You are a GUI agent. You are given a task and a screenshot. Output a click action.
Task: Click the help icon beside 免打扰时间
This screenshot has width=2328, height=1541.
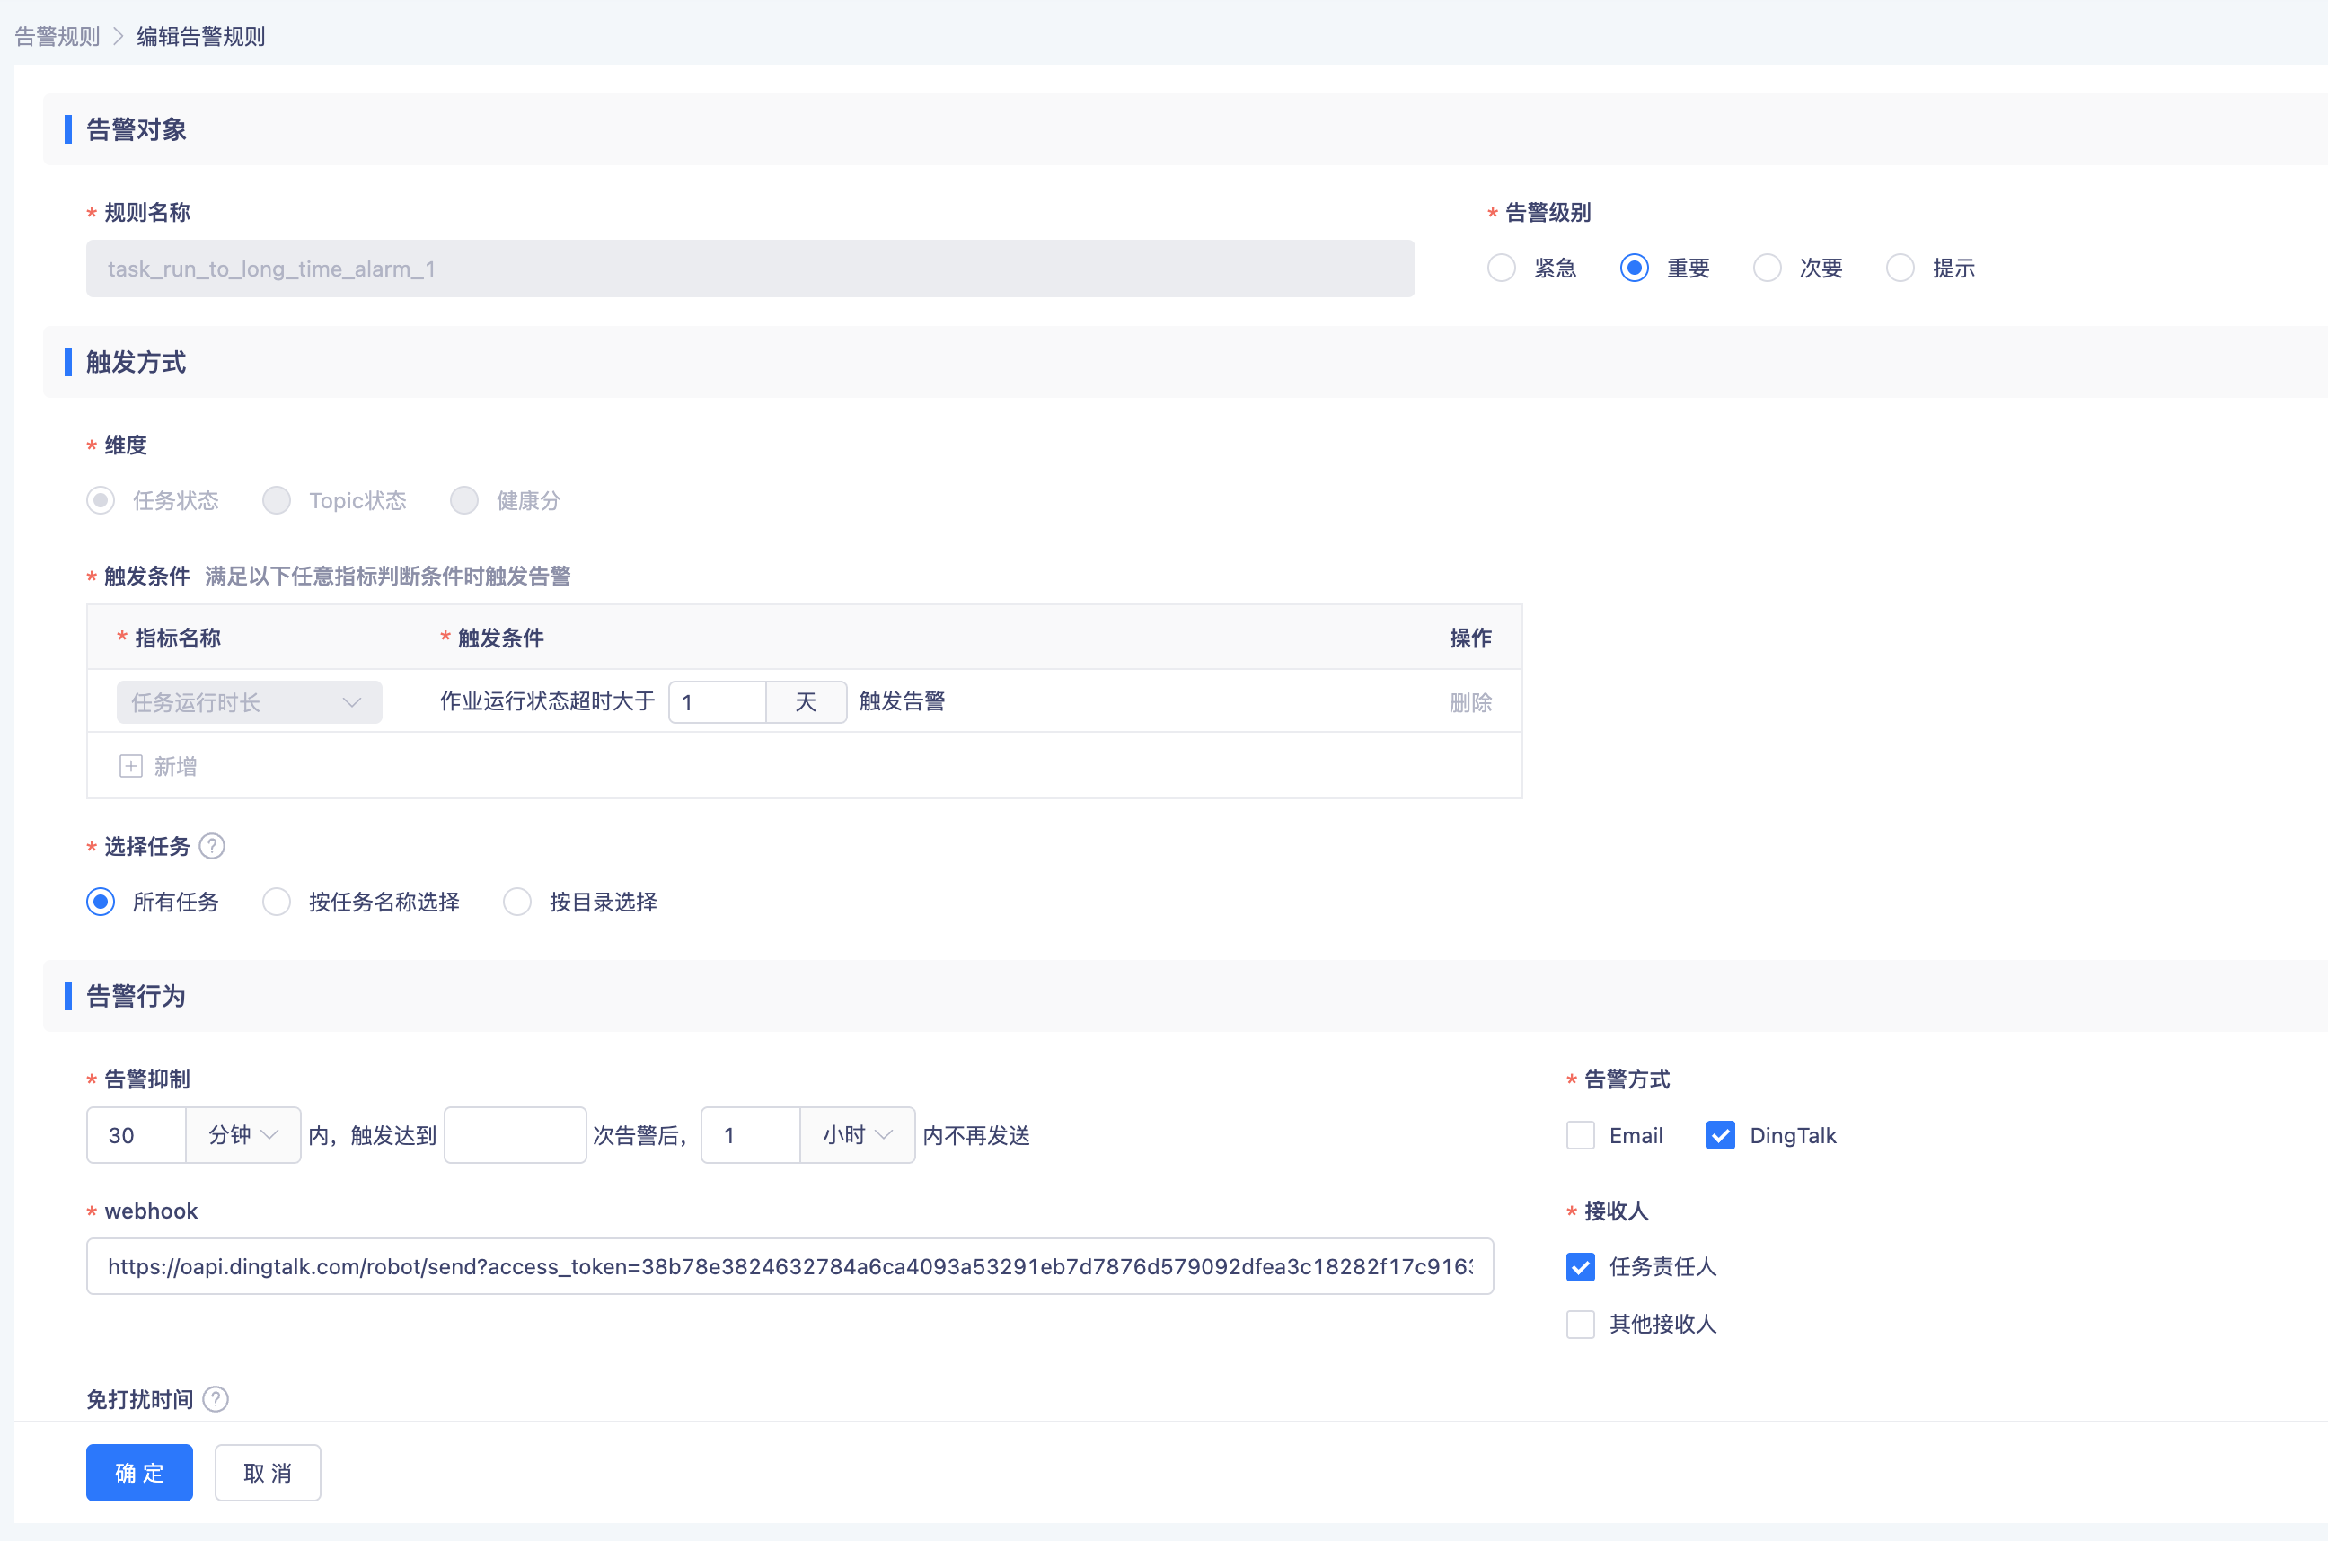(216, 1398)
